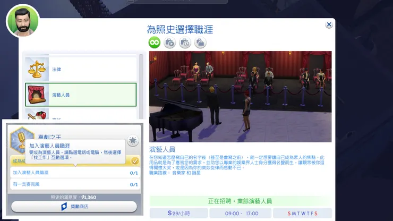Select the all careers infinity filter icon
This screenshot has height=221, width=393.
click(x=154, y=42)
